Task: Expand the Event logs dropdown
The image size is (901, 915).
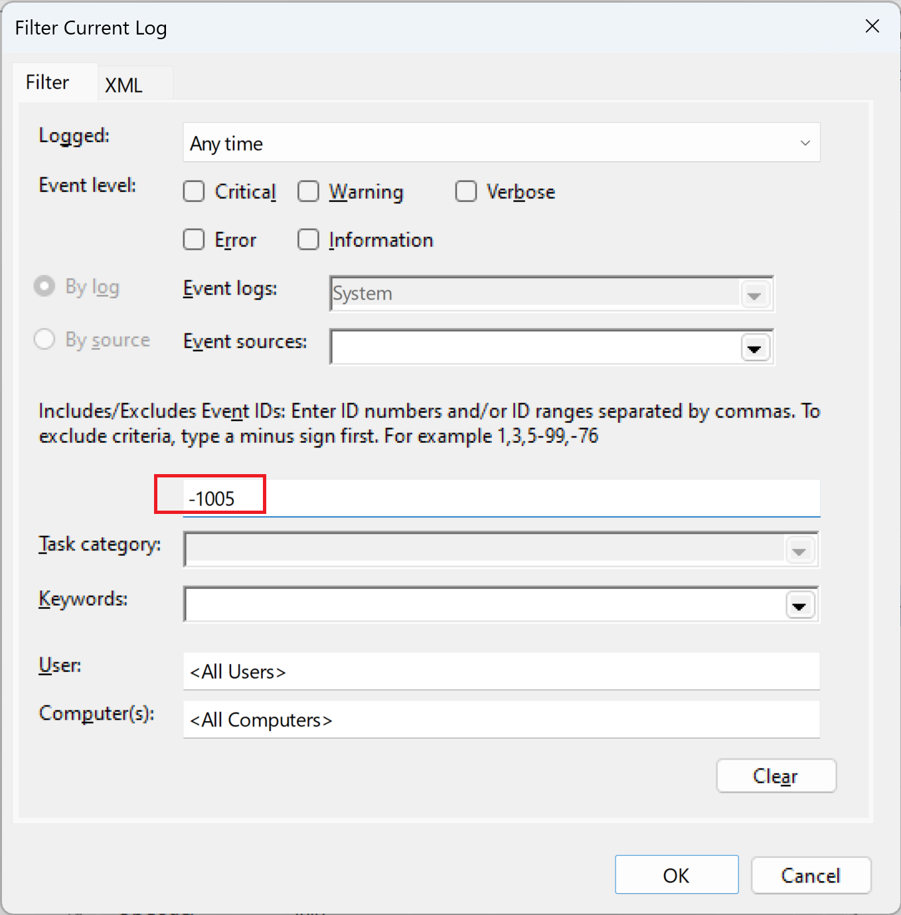Action: coord(754,294)
